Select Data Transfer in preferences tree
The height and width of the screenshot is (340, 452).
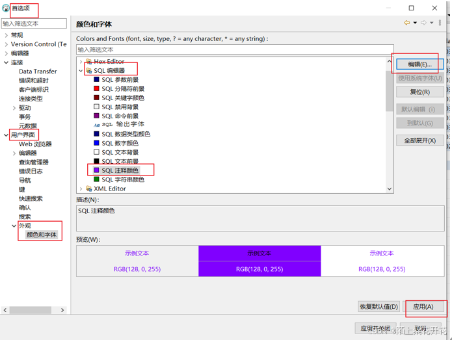(38, 72)
